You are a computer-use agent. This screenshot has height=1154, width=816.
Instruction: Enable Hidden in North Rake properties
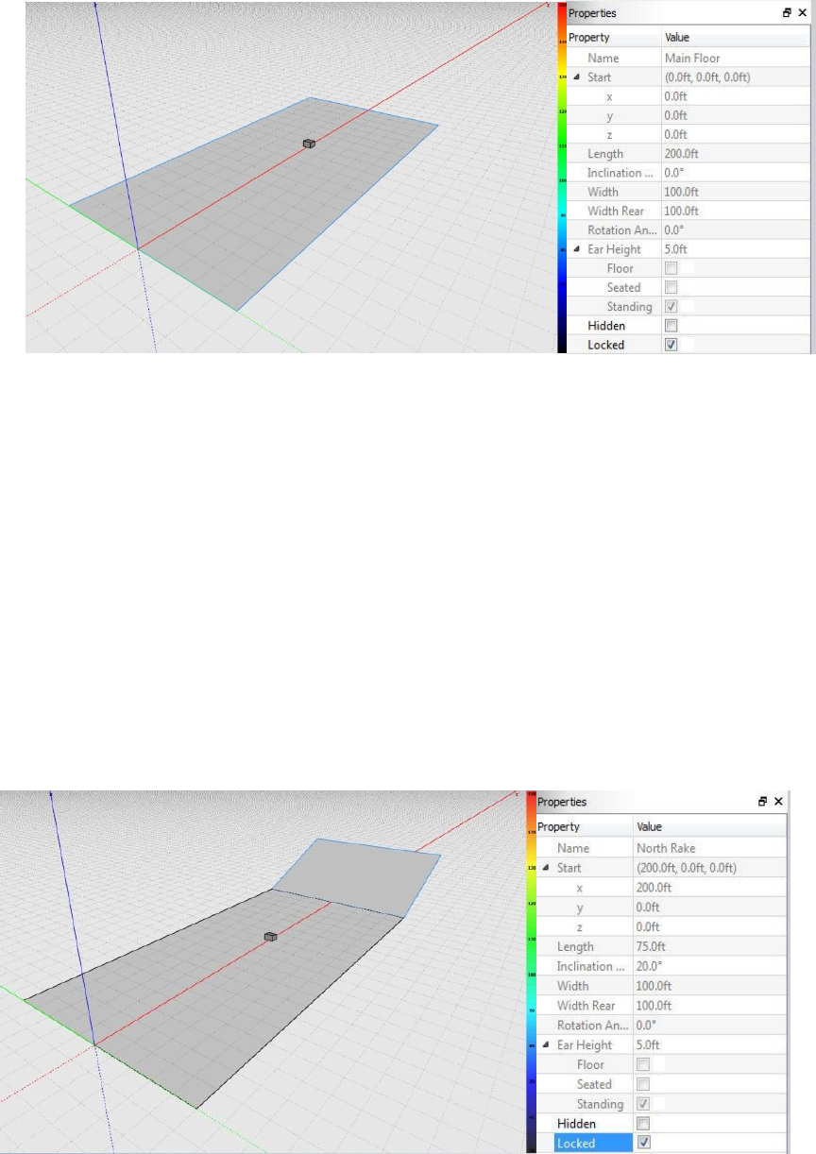[642, 1124]
